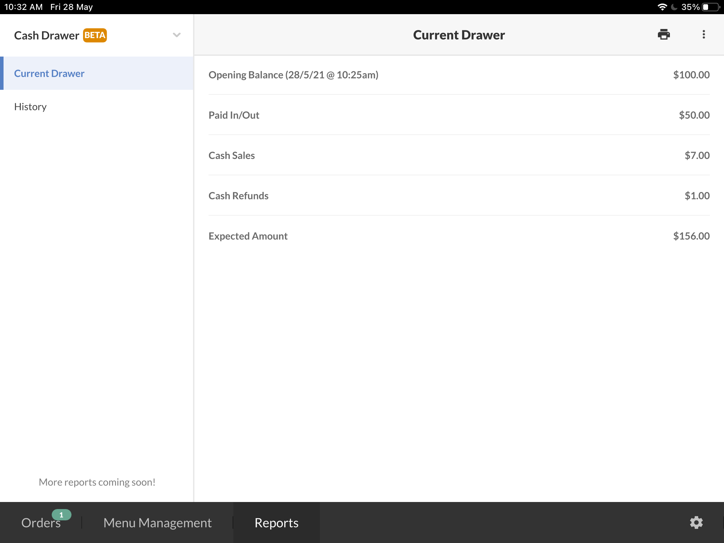The height and width of the screenshot is (543, 724).
Task: Go to Menu Management tab
Action: (157, 522)
